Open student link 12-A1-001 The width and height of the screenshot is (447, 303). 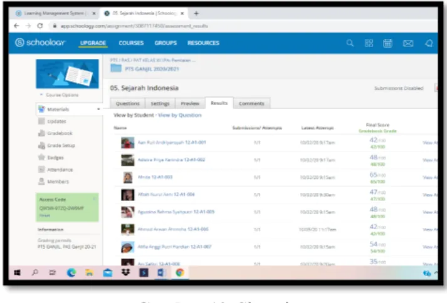pyautogui.click(x=172, y=142)
